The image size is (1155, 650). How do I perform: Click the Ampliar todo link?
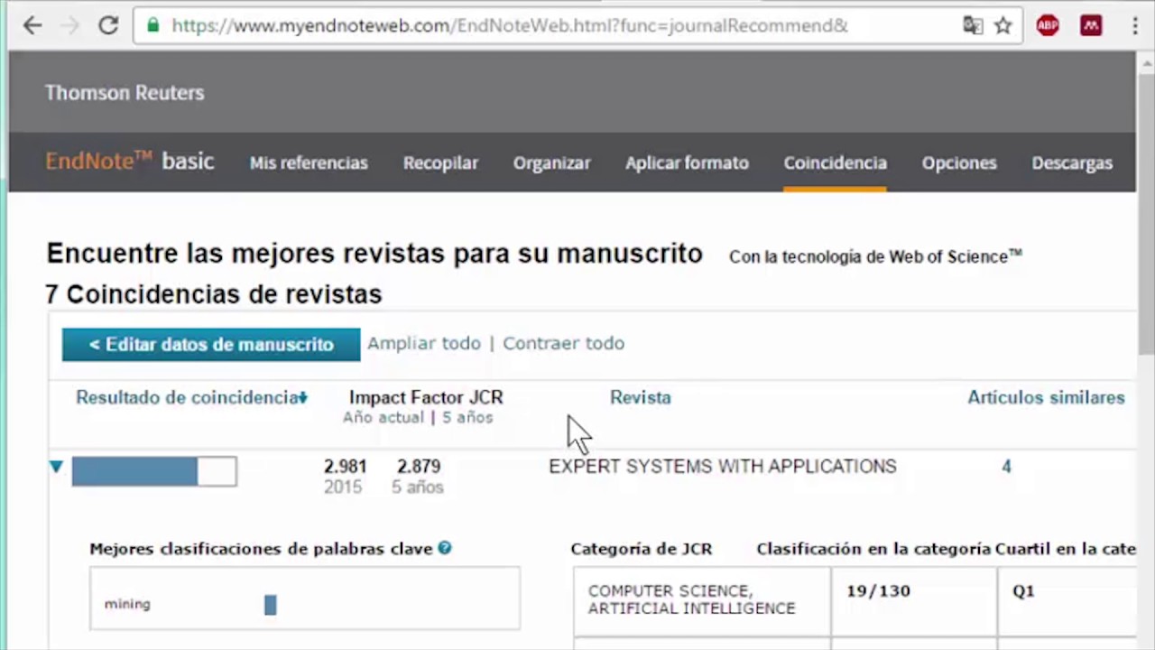423,343
